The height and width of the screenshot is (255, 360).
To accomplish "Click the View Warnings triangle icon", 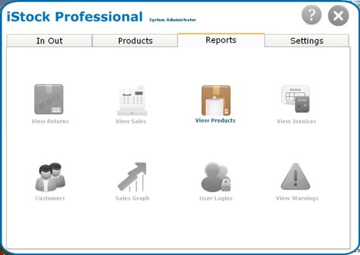I will click(295, 176).
